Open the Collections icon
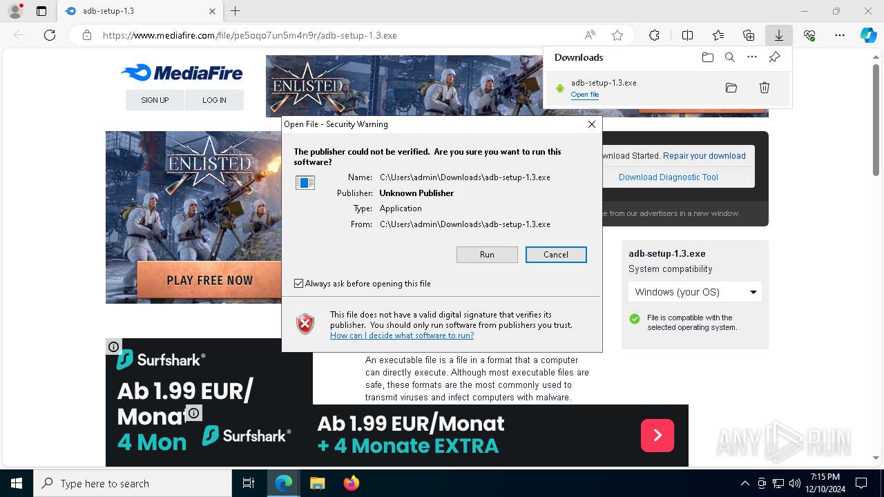 pyautogui.click(x=749, y=35)
